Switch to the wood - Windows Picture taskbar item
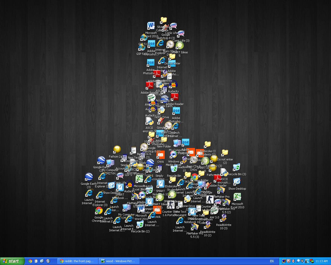This screenshot has width=331, height=265. (x=119, y=261)
